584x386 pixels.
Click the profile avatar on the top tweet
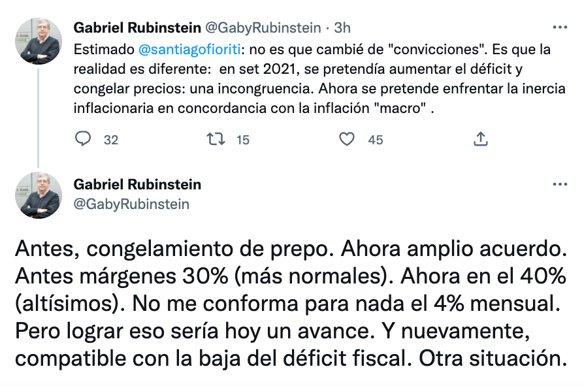[38, 41]
